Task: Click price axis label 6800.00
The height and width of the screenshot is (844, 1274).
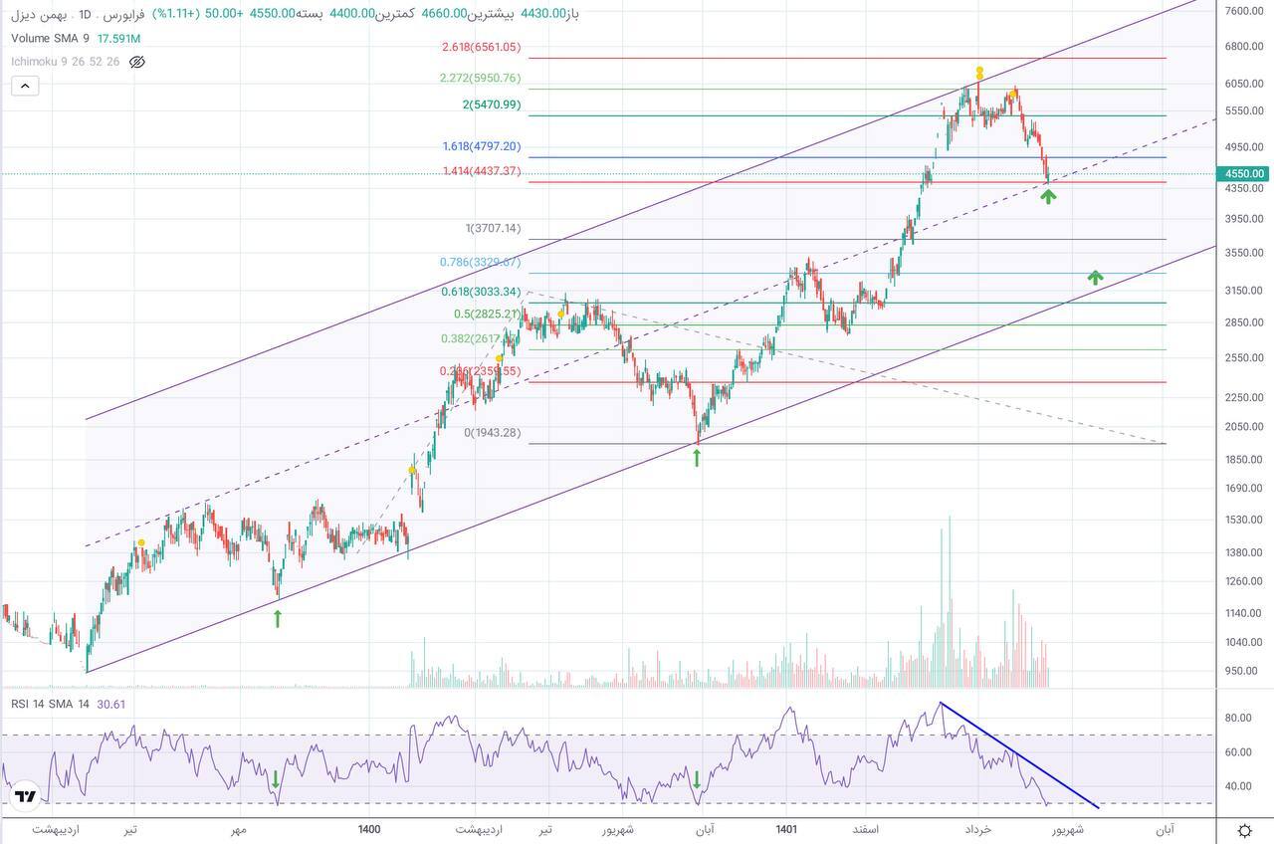Action: pyautogui.click(x=1244, y=47)
